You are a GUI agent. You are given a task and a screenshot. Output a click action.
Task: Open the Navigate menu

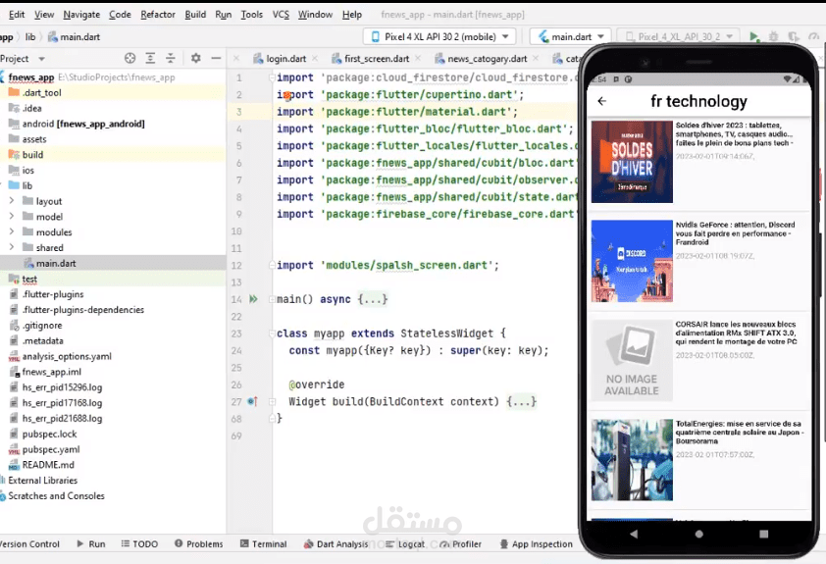[x=81, y=14]
